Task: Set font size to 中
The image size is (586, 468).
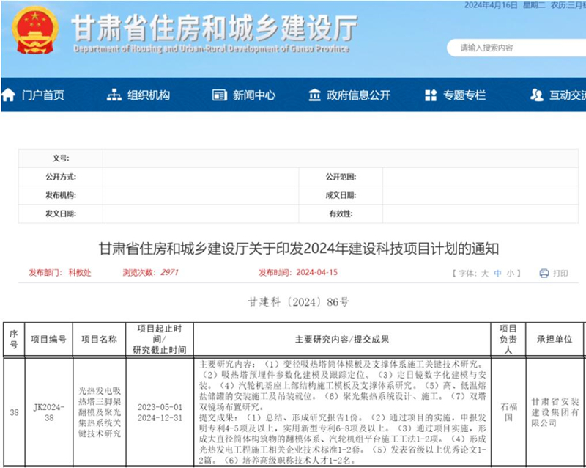Action: point(498,273)
